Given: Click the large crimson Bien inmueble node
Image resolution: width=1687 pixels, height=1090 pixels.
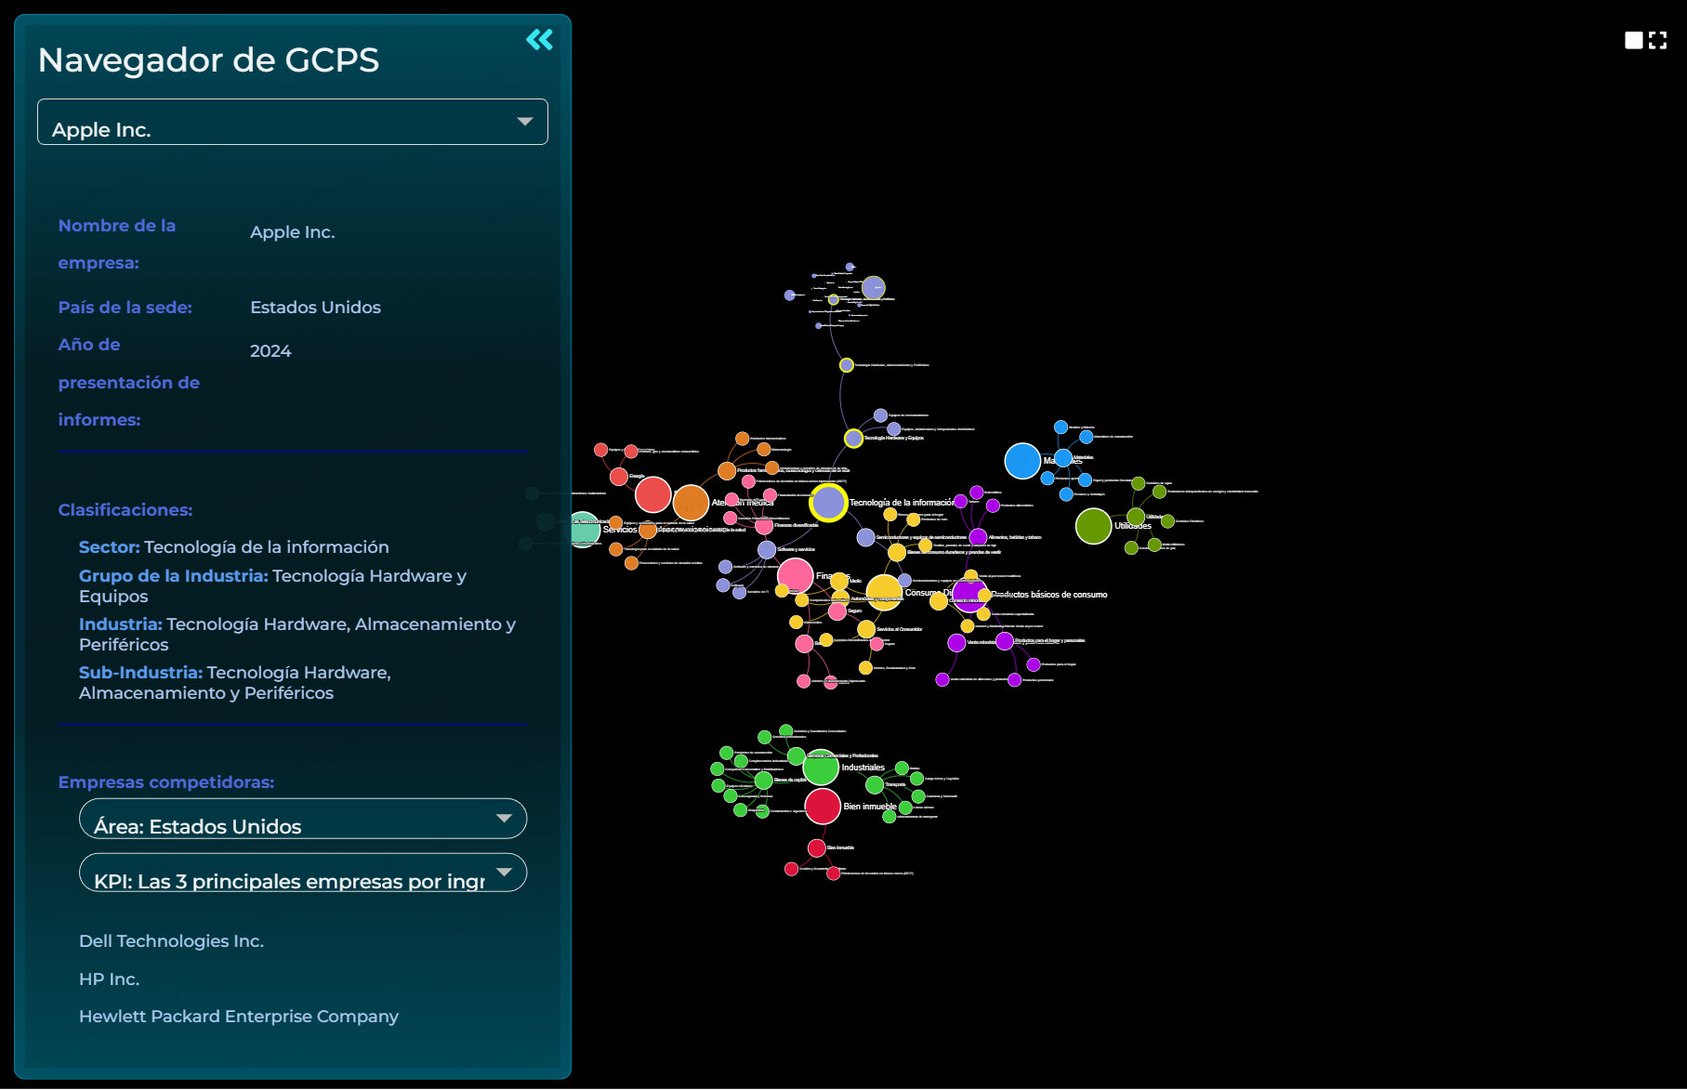Looking at the screenshot, I should tap(823, 807).
